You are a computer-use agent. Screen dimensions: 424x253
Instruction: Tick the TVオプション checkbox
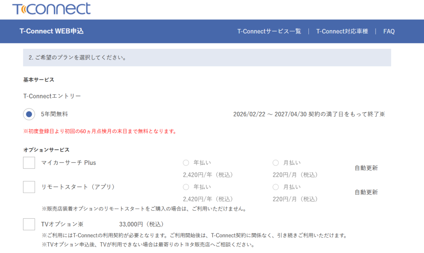pos(29,224)
